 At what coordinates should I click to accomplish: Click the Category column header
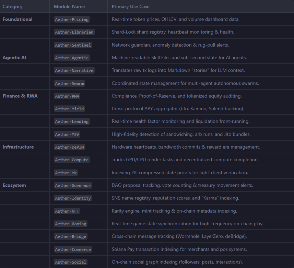coord(12,7)
